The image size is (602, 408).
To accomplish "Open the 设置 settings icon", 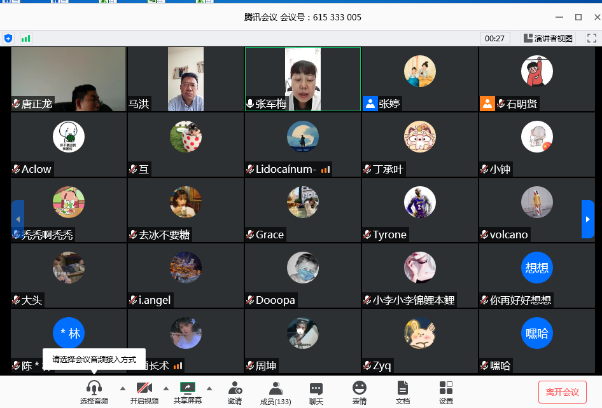I will [446, 391].
